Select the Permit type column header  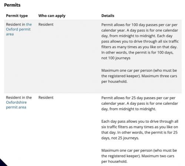tap(17, 16)
